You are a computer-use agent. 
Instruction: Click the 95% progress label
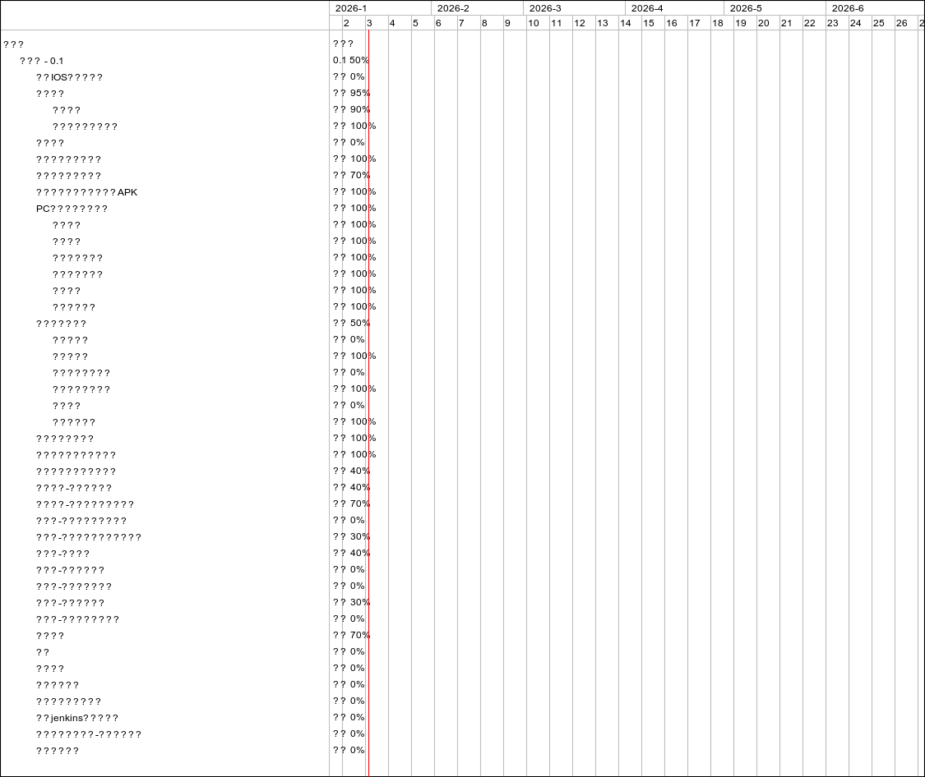point(359,94)
